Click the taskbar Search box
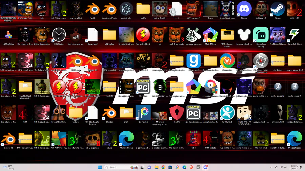The width and height of the screenshot is (305, 171). (x=121, y=167)
